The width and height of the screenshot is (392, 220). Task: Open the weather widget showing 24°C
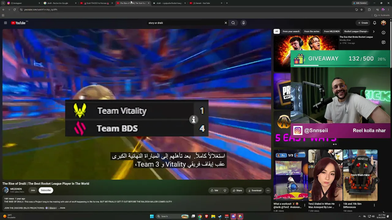[9, 216]
